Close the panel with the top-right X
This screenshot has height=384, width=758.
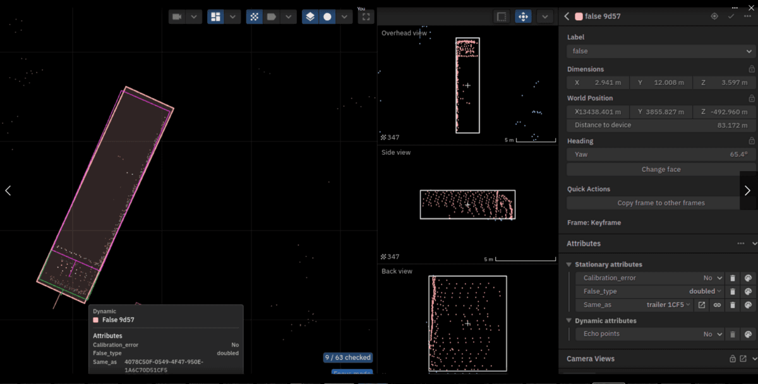(751, 7)
